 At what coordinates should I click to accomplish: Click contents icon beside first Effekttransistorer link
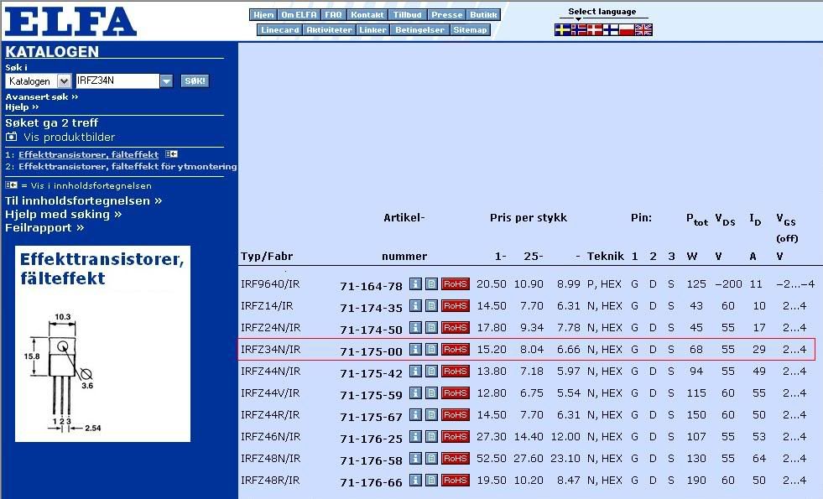171,153
